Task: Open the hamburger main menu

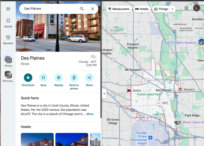Action: click(x=8, y=9)
